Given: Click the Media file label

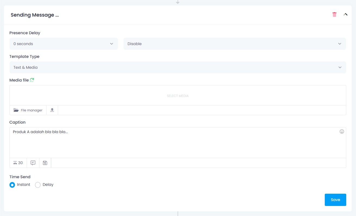Looking at the screenshot, I should coord(19,80).
